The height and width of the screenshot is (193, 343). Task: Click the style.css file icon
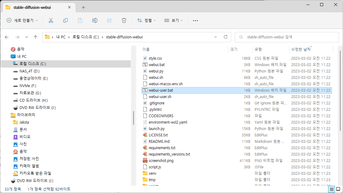point(145,58)
